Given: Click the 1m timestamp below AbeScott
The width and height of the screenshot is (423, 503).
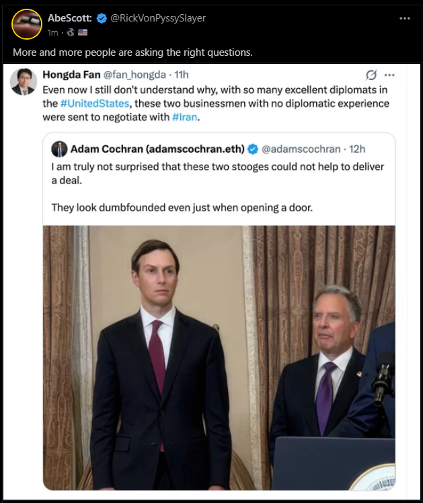Looking at the screenshot, I should pyautogui.click(x=52, y=32).
